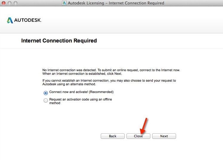Click the Autodesk logo in header
The height and width of the screenshot is (160, 223).
point(24,20)
